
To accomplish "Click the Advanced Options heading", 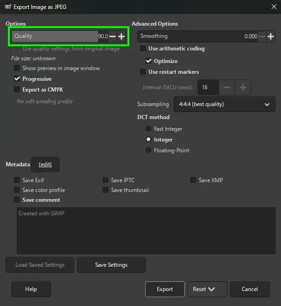I will pyautogui.click(x=155, y=24).
